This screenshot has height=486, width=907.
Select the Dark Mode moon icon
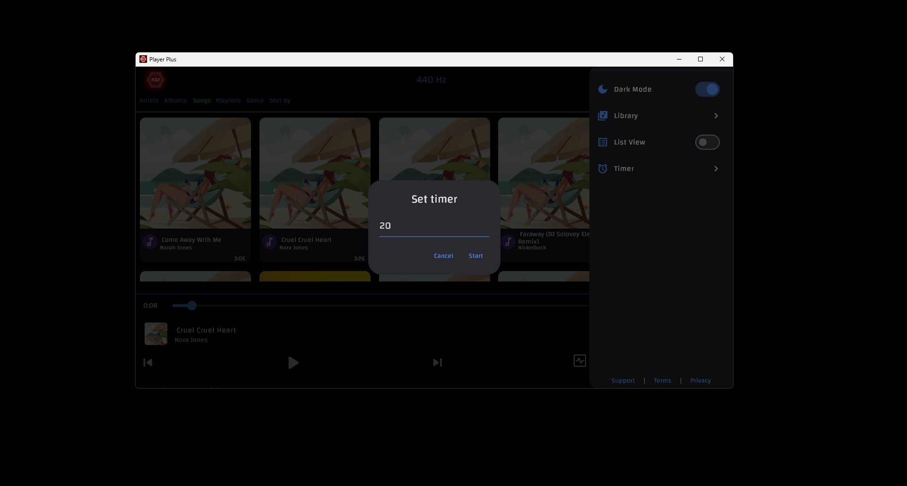[x=602, y=89]
